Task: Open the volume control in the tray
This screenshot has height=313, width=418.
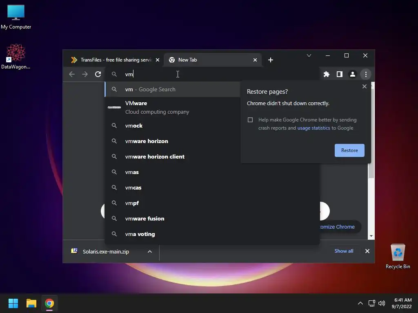Action: pyautogui.click(x=382, y=303)
